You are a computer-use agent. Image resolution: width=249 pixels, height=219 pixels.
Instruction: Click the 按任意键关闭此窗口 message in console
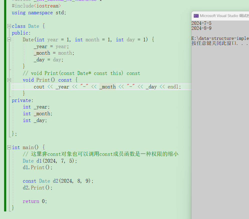220,43
